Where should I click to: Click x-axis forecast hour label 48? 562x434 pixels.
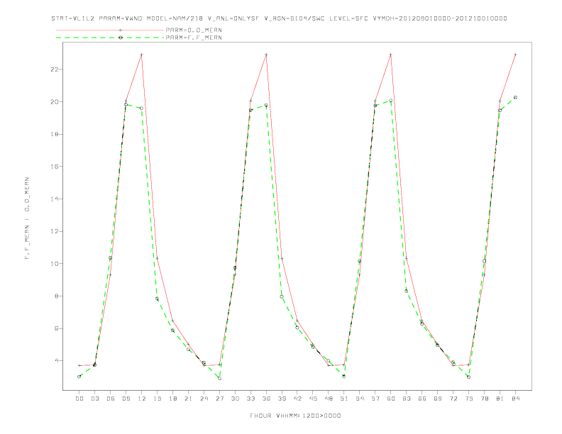329,399
